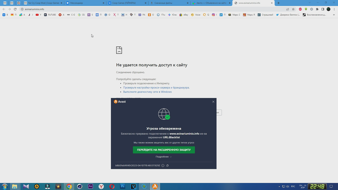Open Yandex browser from taskbar
This screenshot has height=190, width=338.
(101, 186)
